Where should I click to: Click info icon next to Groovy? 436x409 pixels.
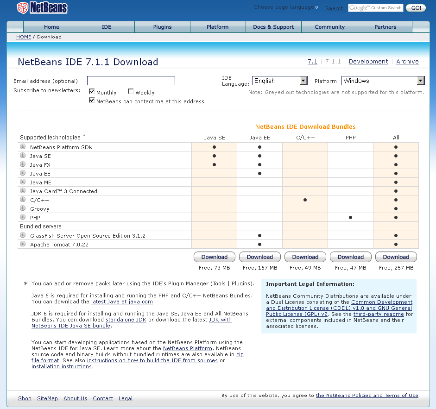coord(23,208)
